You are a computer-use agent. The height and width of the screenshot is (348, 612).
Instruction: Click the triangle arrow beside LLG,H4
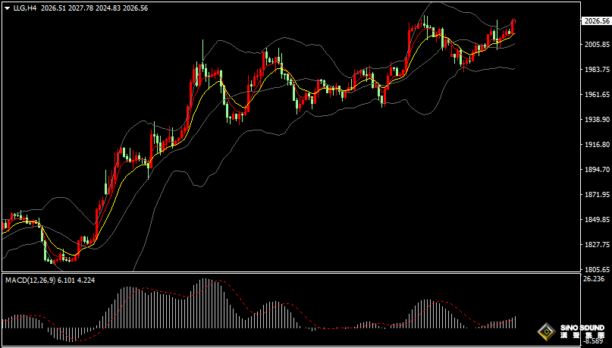tap(7, 8)
